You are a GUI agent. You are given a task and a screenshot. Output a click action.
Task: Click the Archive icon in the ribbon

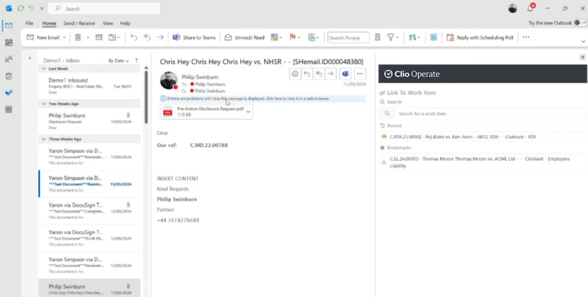tap(99, 37)
